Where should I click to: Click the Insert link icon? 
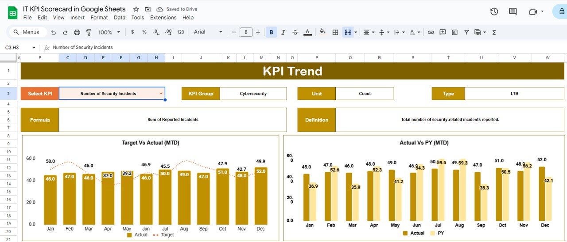pos(431,32)
